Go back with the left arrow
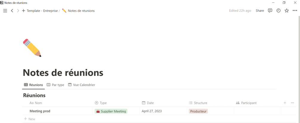This screenshot has width=300, height=123. (12, 11)
